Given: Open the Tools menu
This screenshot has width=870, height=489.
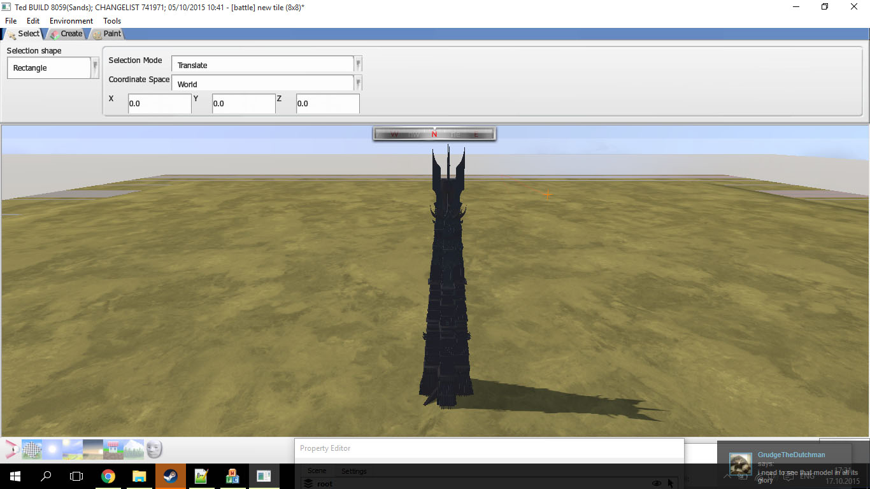Looking at the screenshot, I should pos(112,21).
